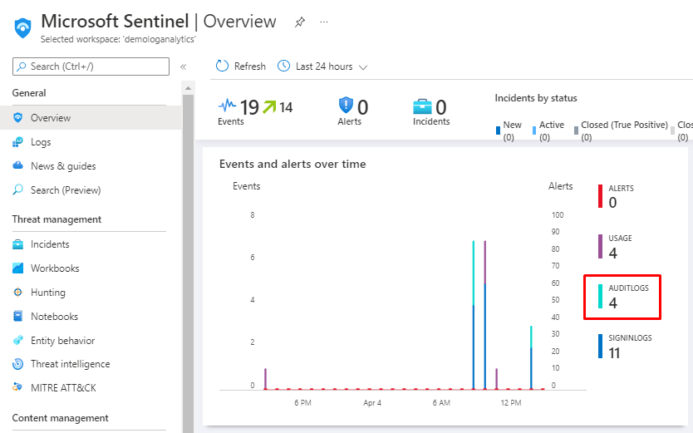Click the Threat intelligence icon

coord(18,364)
